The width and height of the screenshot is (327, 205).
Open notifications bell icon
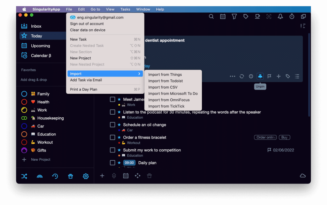280,16
